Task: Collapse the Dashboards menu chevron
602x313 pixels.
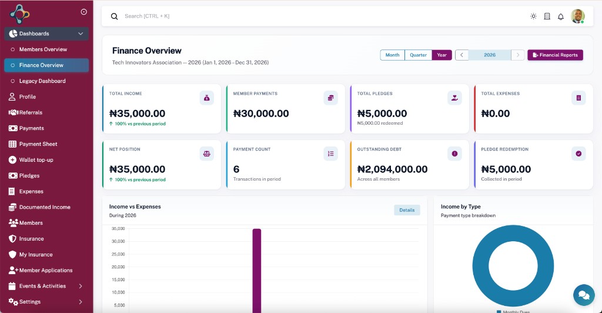Action: (81, 34)
